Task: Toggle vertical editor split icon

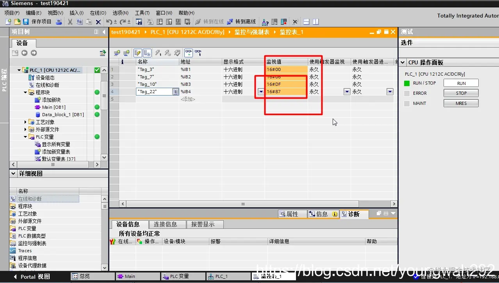Action: pyautogui.click(x=315, y=22)
